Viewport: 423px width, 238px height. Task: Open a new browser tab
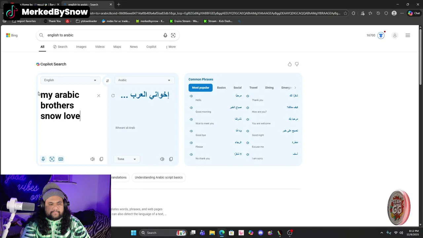click(119, 4)
